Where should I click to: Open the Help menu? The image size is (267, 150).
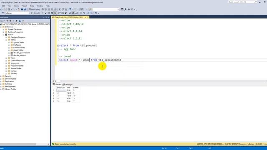click(x=48, y=6)
